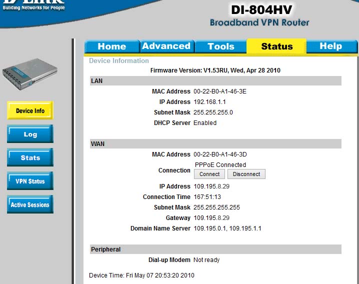Image resolution: width=359 pixels, height=284 pixels.
Task: Open the Help tab
Action: tap(331, 46)
